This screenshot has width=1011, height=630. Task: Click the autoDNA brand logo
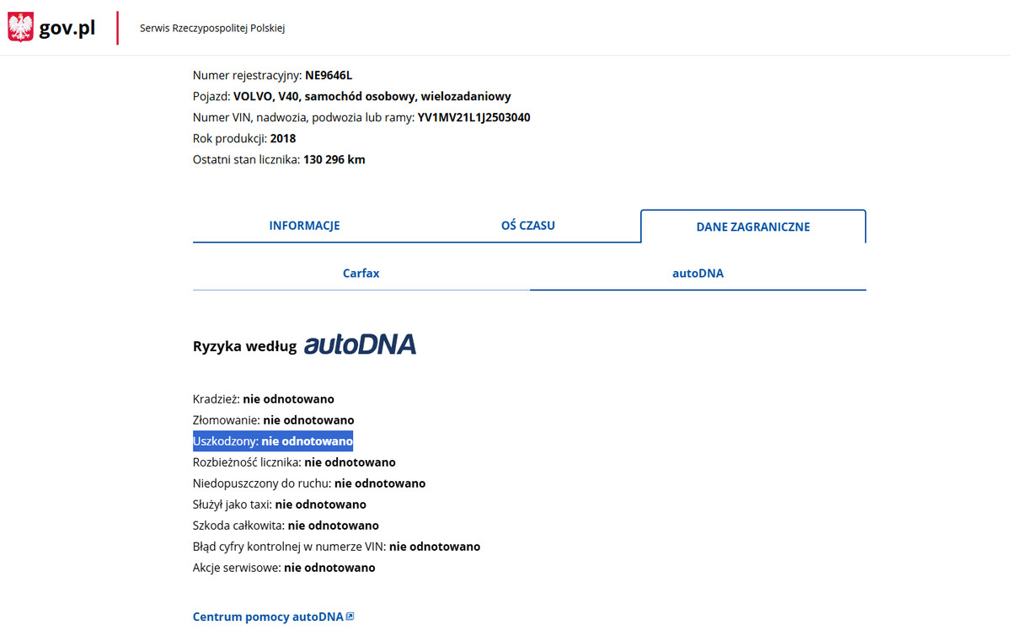pos(360,344)
